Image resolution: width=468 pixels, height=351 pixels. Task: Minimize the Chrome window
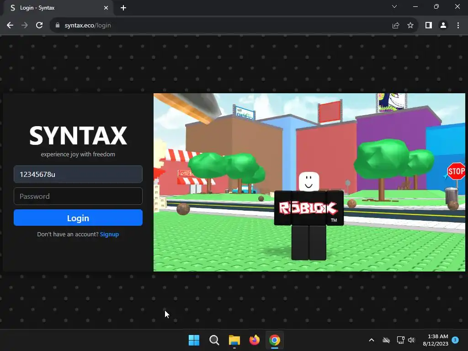click(x=415, y=6)
